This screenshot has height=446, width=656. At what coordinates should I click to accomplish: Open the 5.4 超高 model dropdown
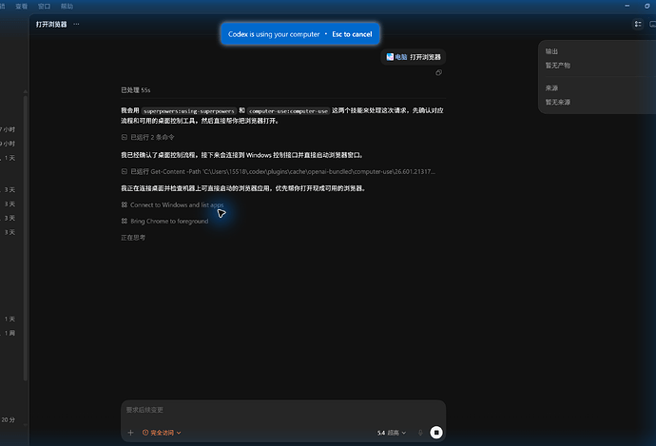392,433
